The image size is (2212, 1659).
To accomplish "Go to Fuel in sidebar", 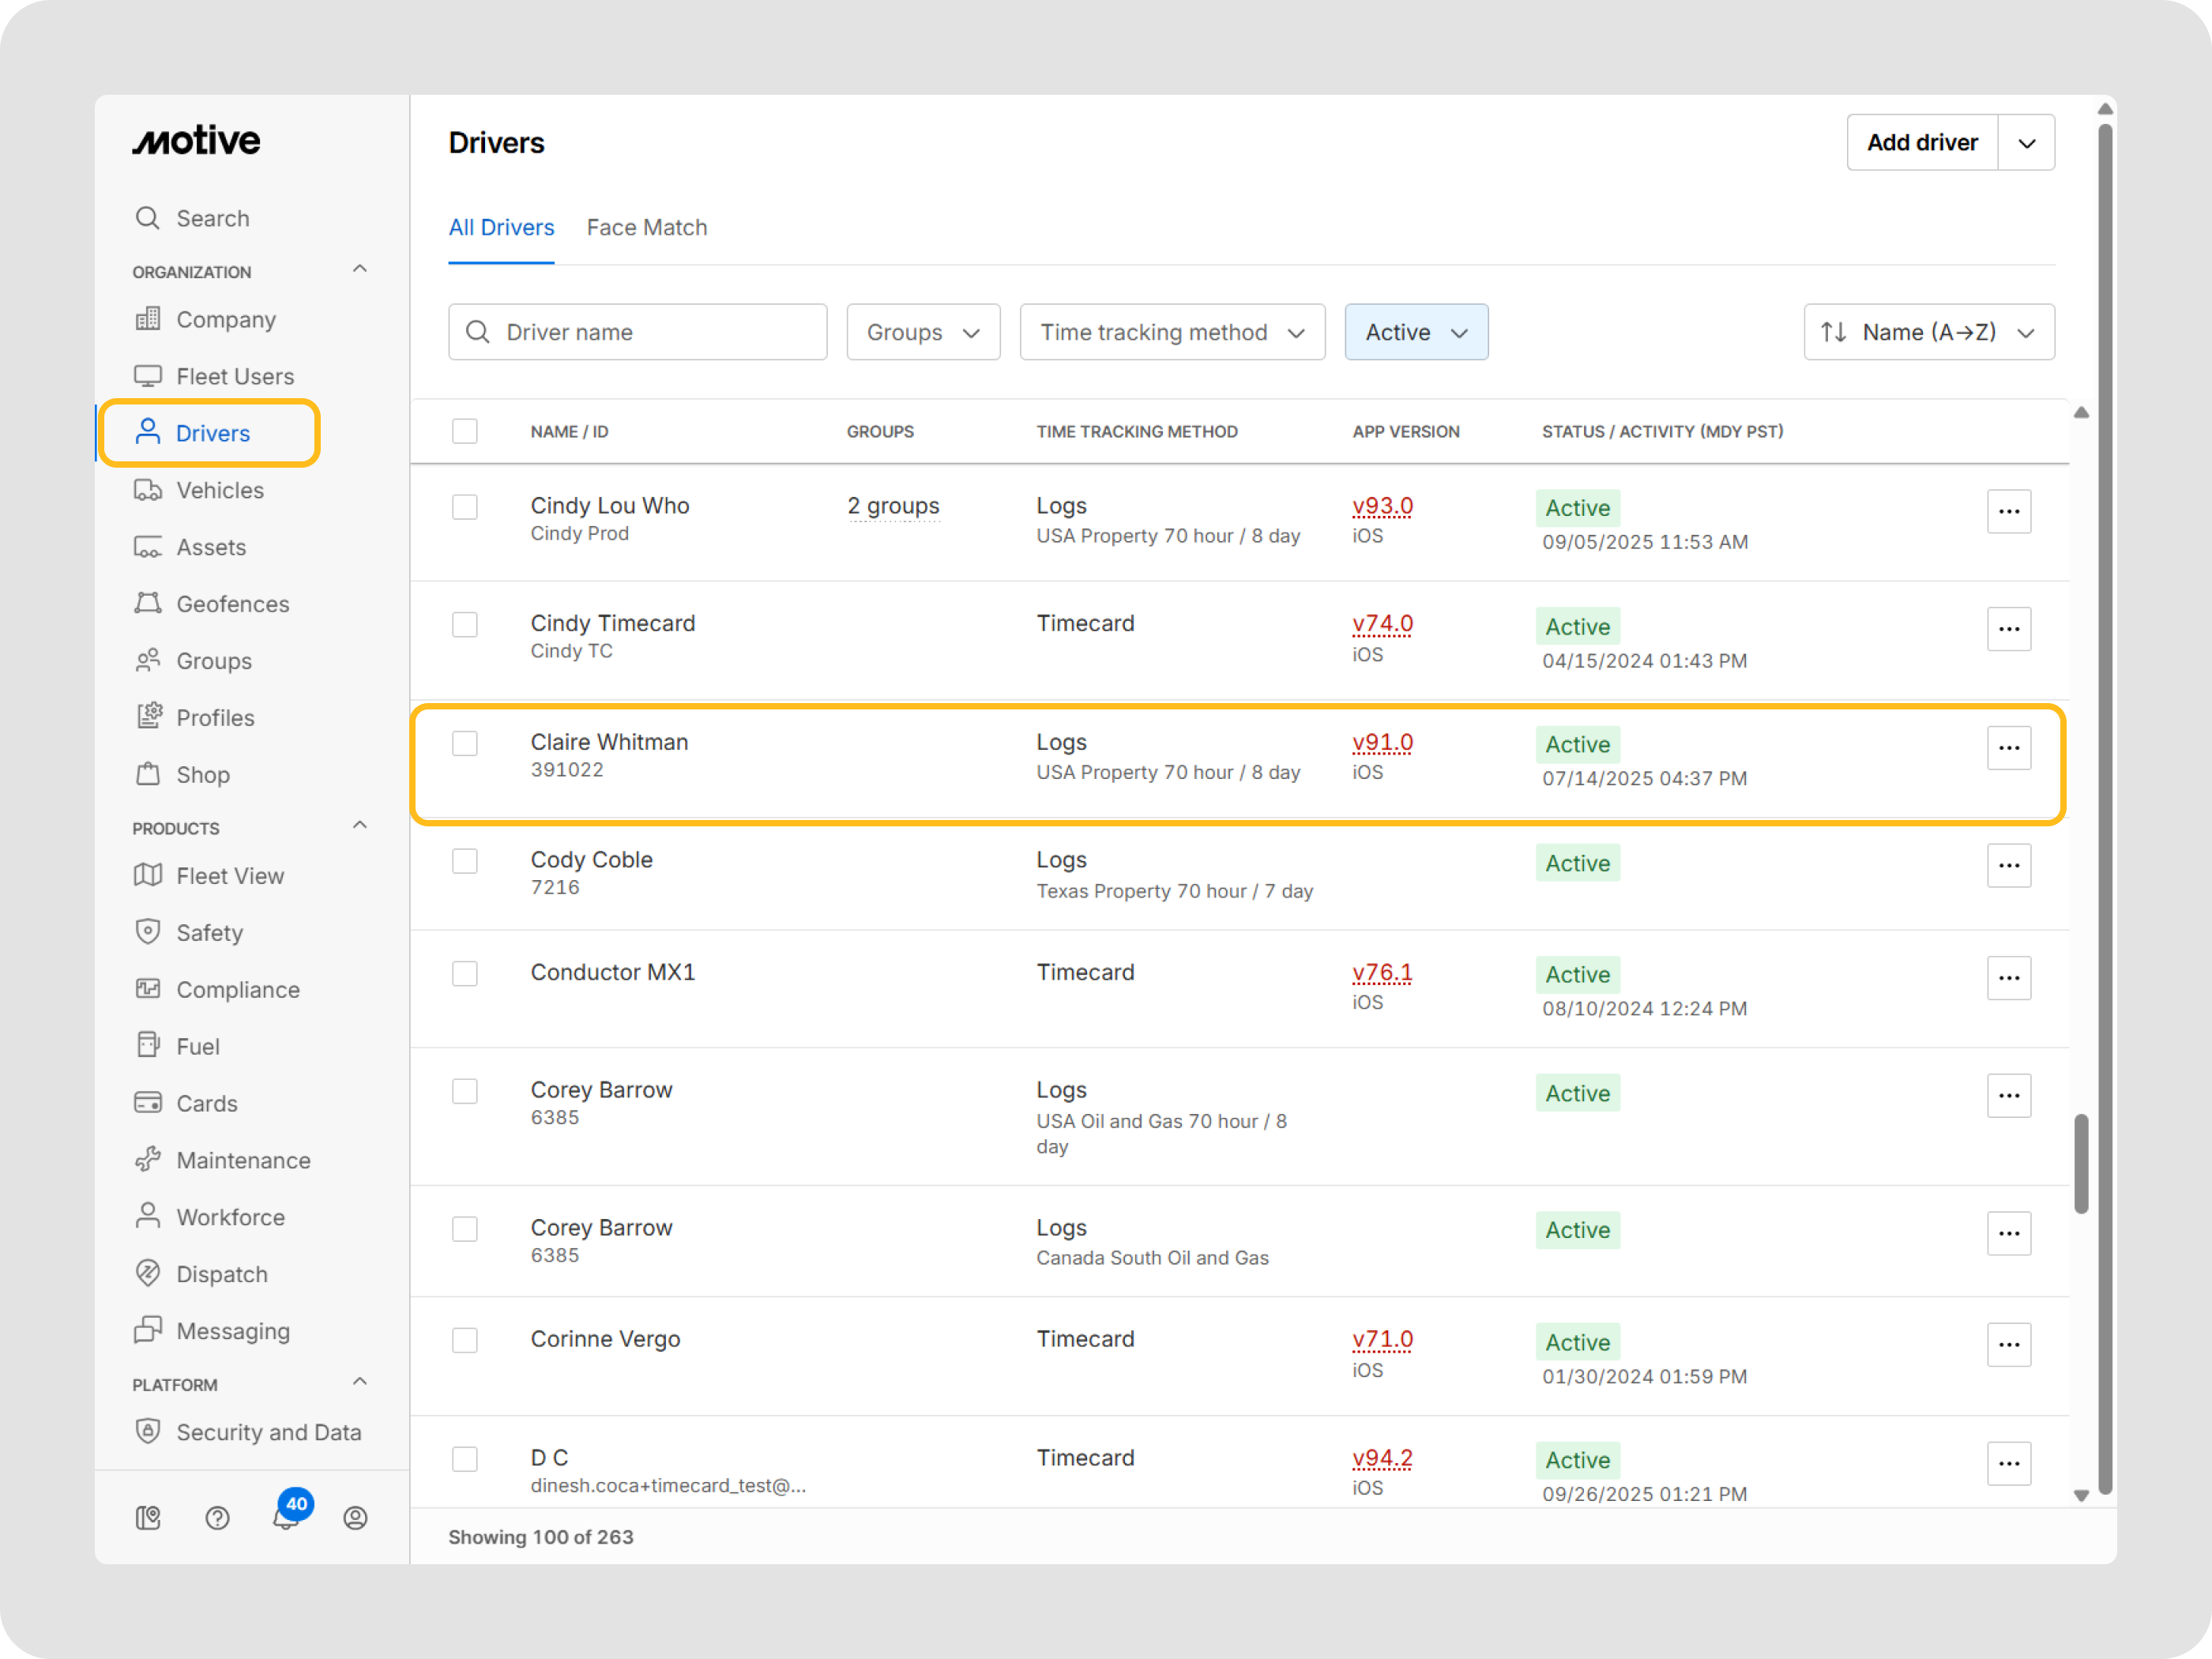I will 197,1046.
